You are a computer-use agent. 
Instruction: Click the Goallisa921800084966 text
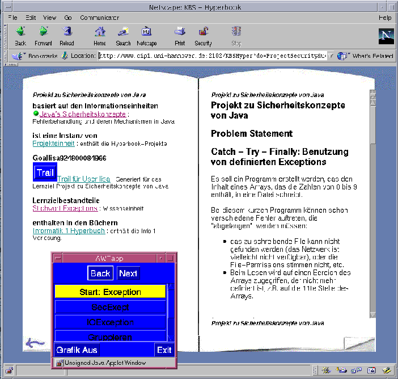pyautogui.click(x=69, y=158)
